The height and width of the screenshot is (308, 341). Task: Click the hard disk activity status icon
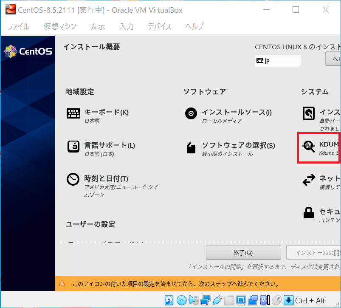169,300
